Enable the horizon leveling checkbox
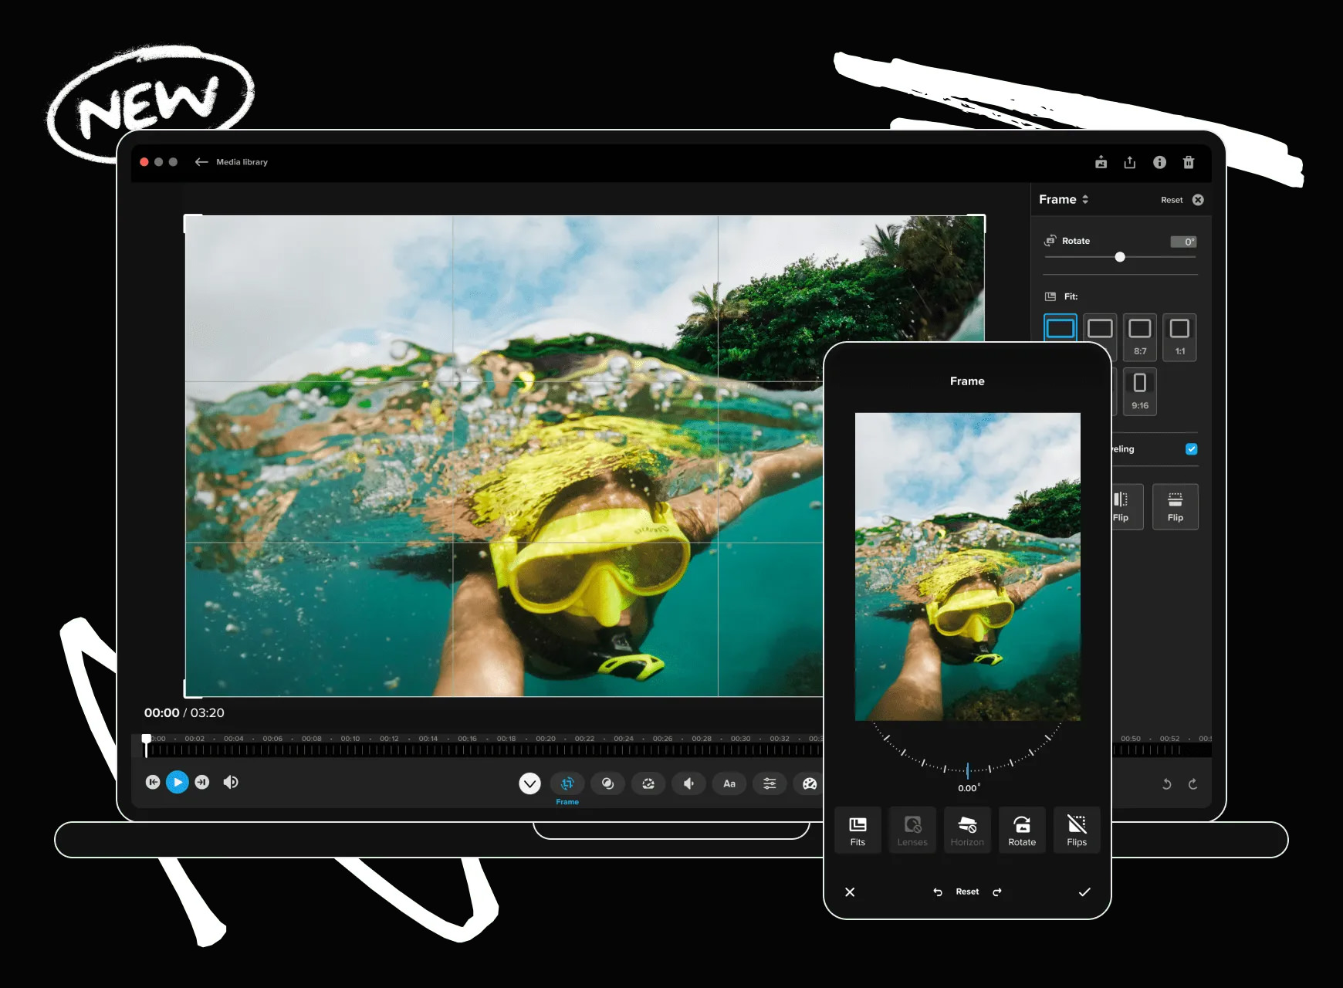Screen dimensions: 1343x988 point(1192,448)
